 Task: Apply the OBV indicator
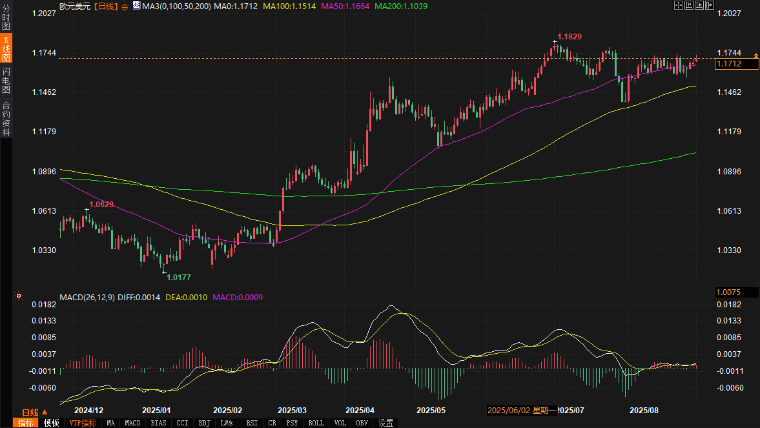click(x=362, y=423)
